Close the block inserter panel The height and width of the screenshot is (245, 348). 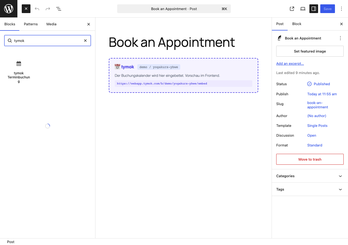coord(89,24)
